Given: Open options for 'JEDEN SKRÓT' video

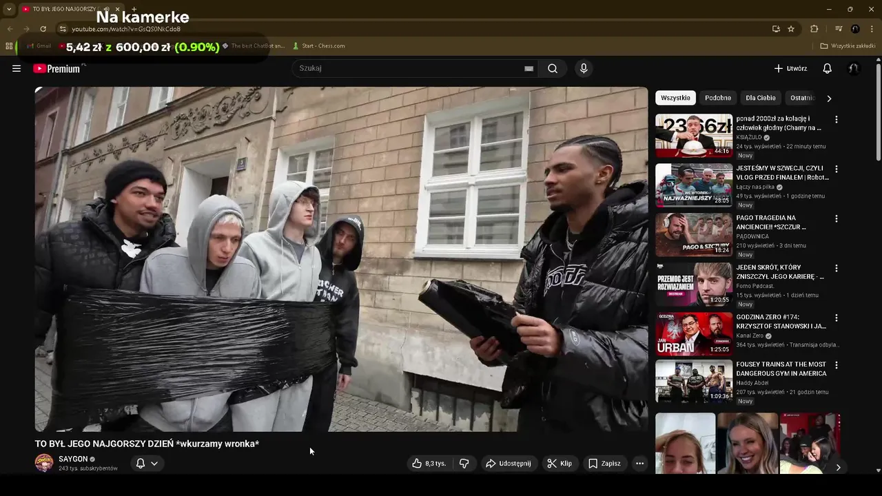Looking at the screenshot, I should tap(837, 268).
